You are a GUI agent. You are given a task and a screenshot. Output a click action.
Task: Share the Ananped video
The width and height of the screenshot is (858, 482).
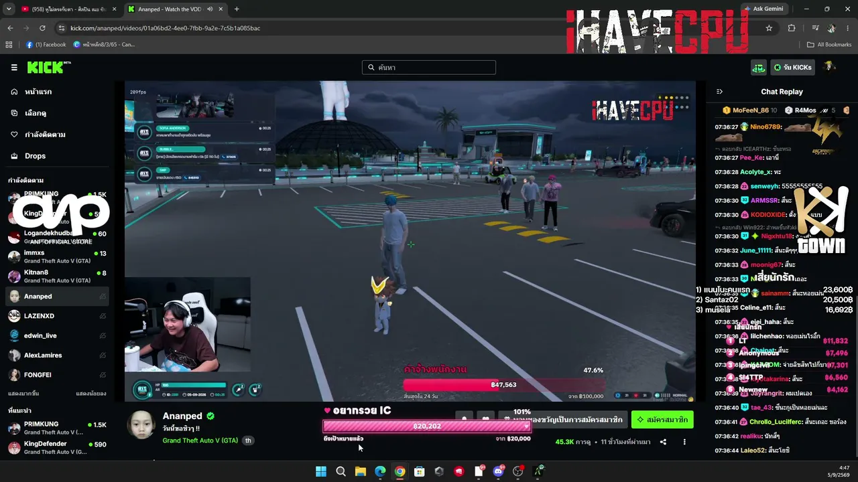[663, 442]
